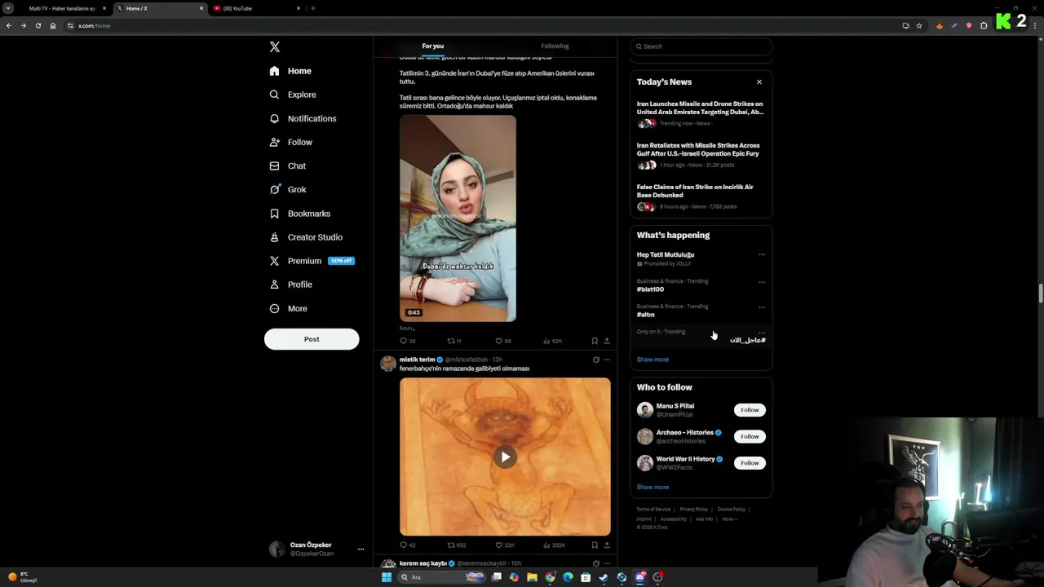Open the Dubai'de mahsur kaldık video

coord(458,218)
